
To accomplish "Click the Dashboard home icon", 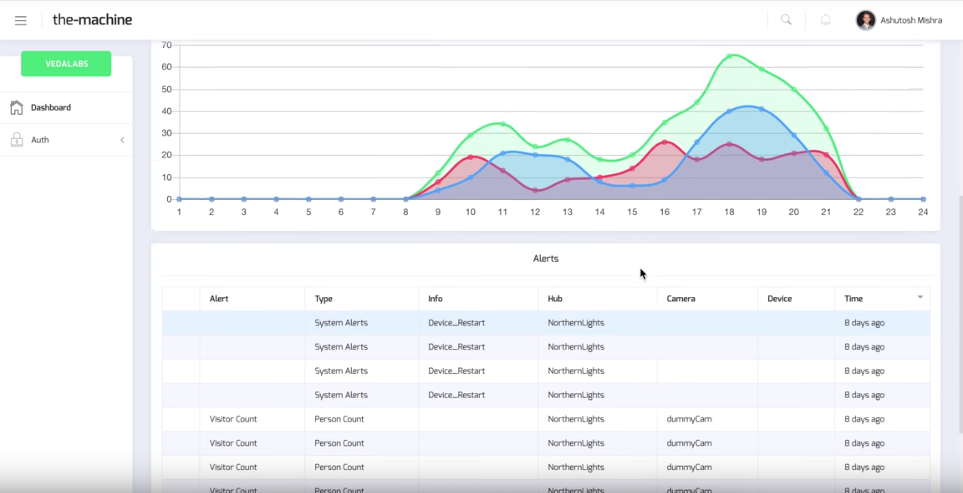I will click(16, 108).
